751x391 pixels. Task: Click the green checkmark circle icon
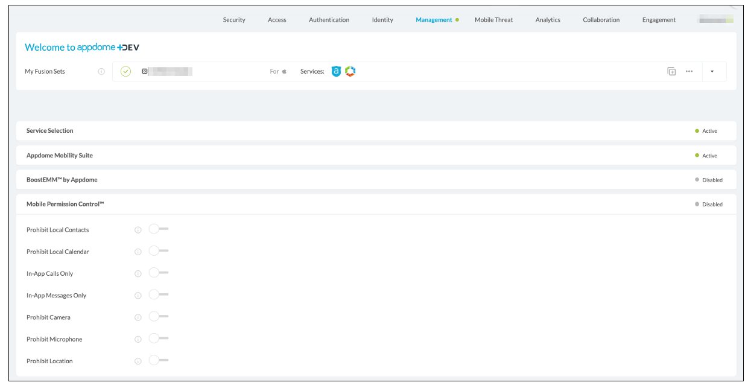(125, 71)
